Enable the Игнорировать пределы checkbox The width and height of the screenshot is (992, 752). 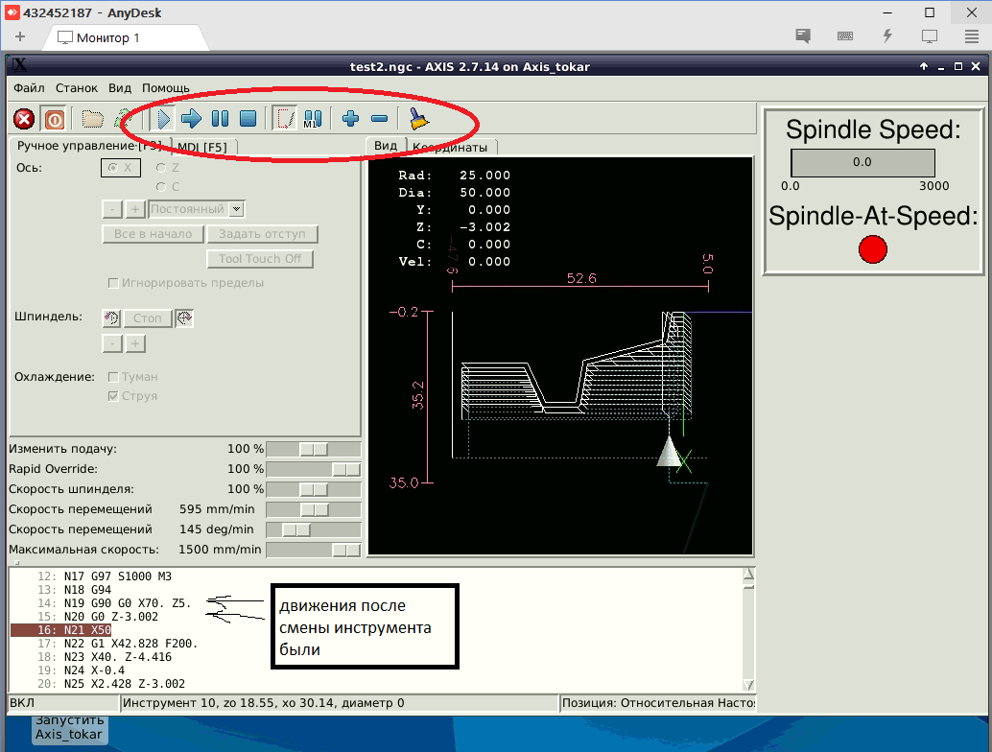114,283
